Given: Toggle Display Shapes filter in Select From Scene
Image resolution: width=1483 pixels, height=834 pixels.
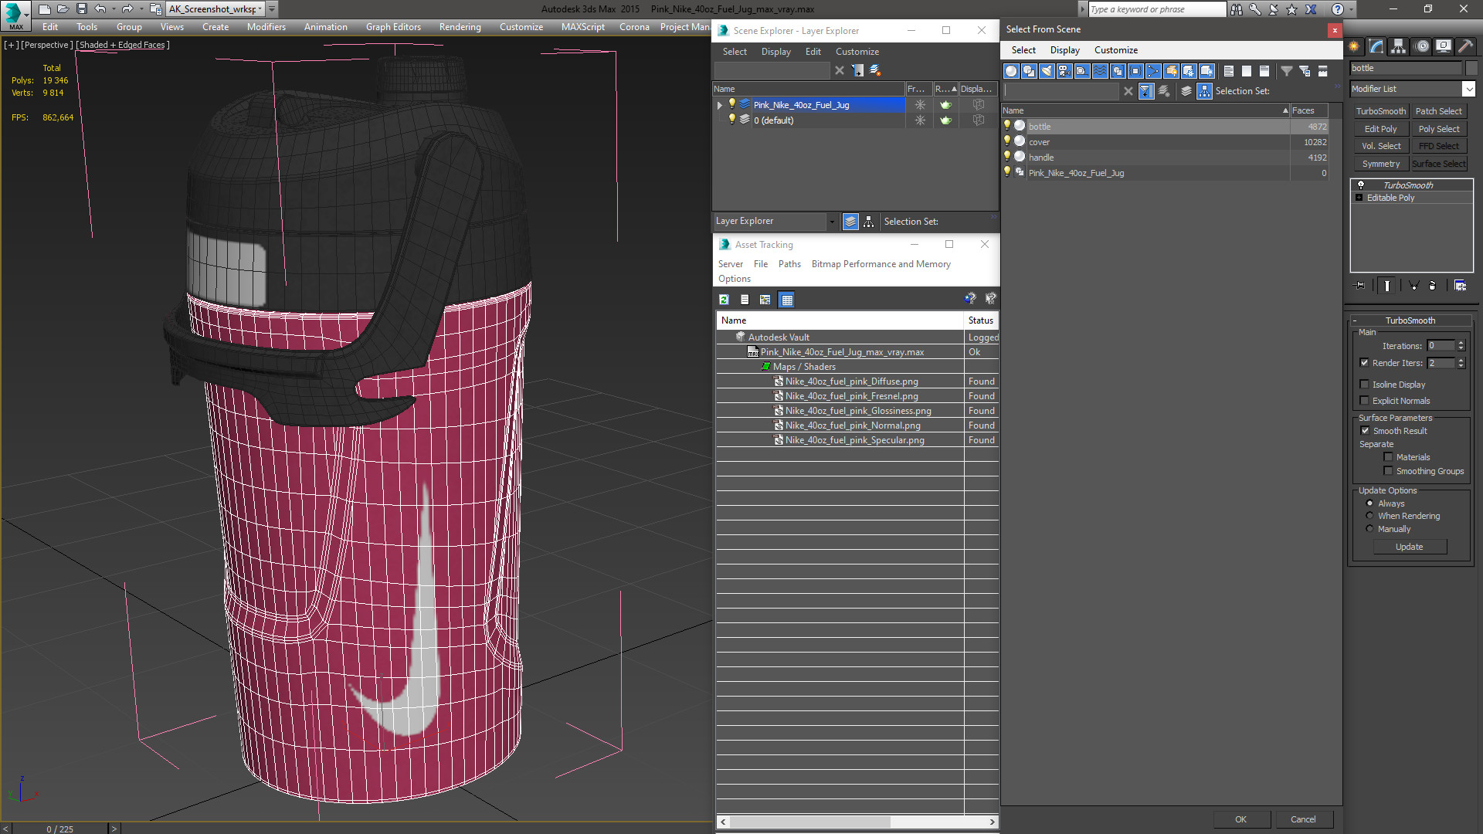Looking at the screenshot, I should pos(1029,71).
